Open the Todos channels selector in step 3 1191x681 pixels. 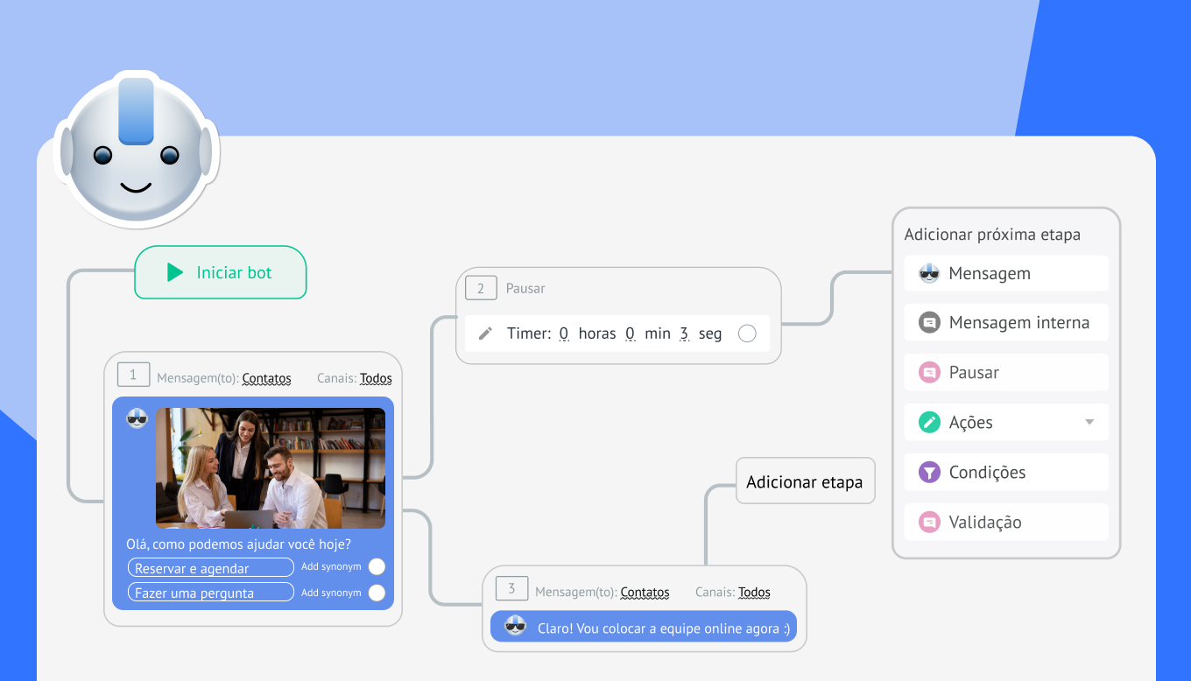click(x=754, y=593)
